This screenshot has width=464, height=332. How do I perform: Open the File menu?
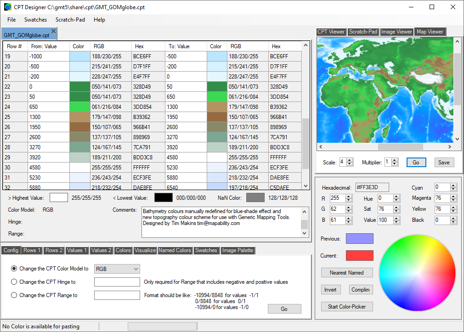click(11, 20)
